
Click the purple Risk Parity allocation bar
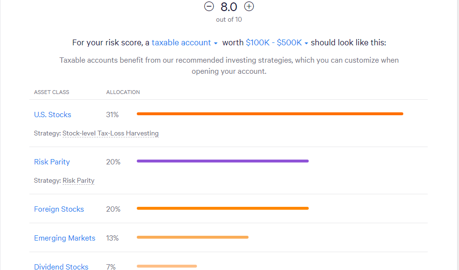(x=223, y=161)
